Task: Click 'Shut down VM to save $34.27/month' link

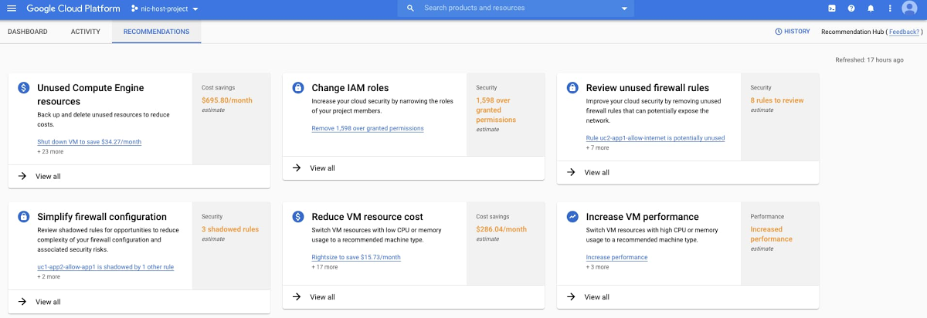Action: click(x=89, y=142)
